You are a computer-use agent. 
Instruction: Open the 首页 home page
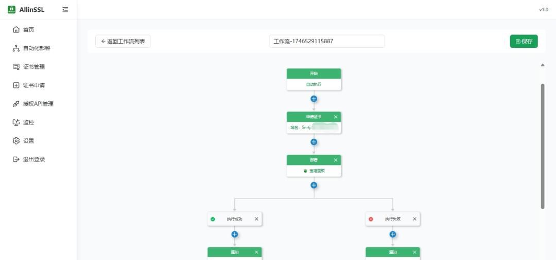coord(28,30)
